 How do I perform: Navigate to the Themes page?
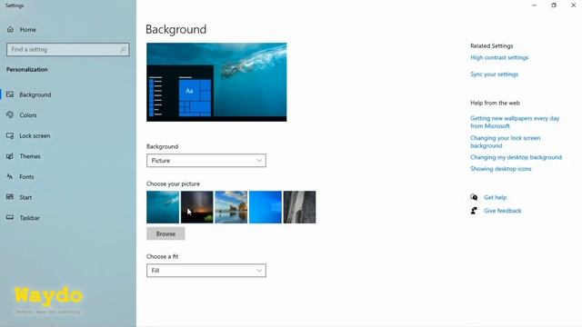[30, 156]
